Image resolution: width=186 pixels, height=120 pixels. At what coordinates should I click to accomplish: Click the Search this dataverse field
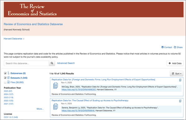tap(26, 63)
